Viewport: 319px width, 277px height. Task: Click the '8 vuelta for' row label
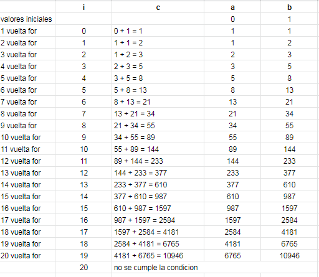[x=27, y=113]
